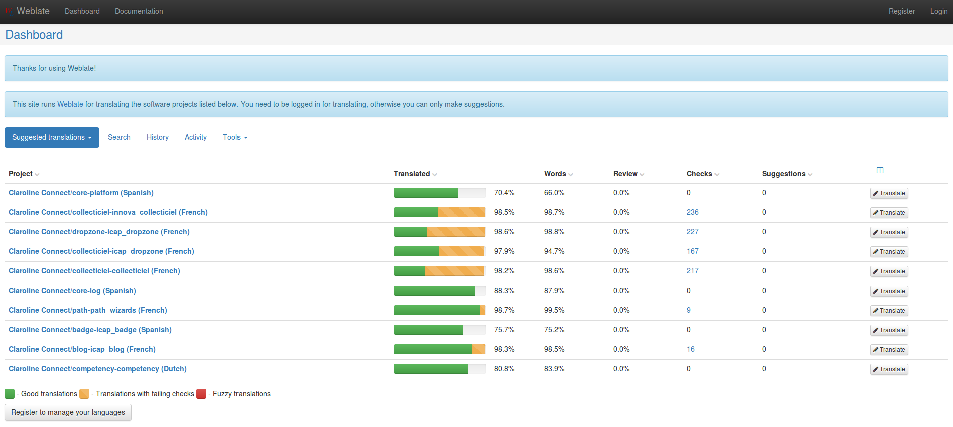
Task: Translate collecticiel-innova_collecticiel (French)
Action: click(889, 213)
